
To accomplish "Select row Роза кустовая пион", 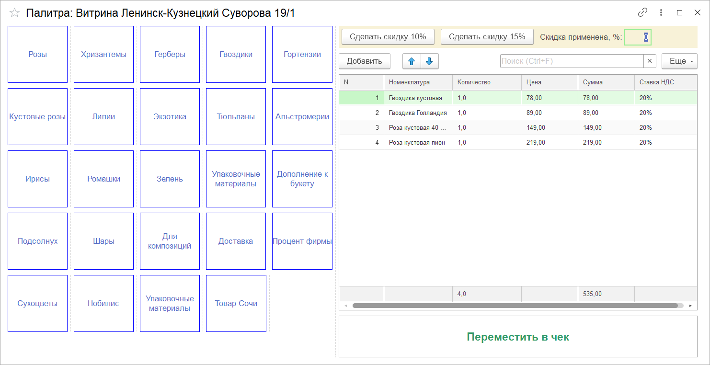I will (417, 143).
